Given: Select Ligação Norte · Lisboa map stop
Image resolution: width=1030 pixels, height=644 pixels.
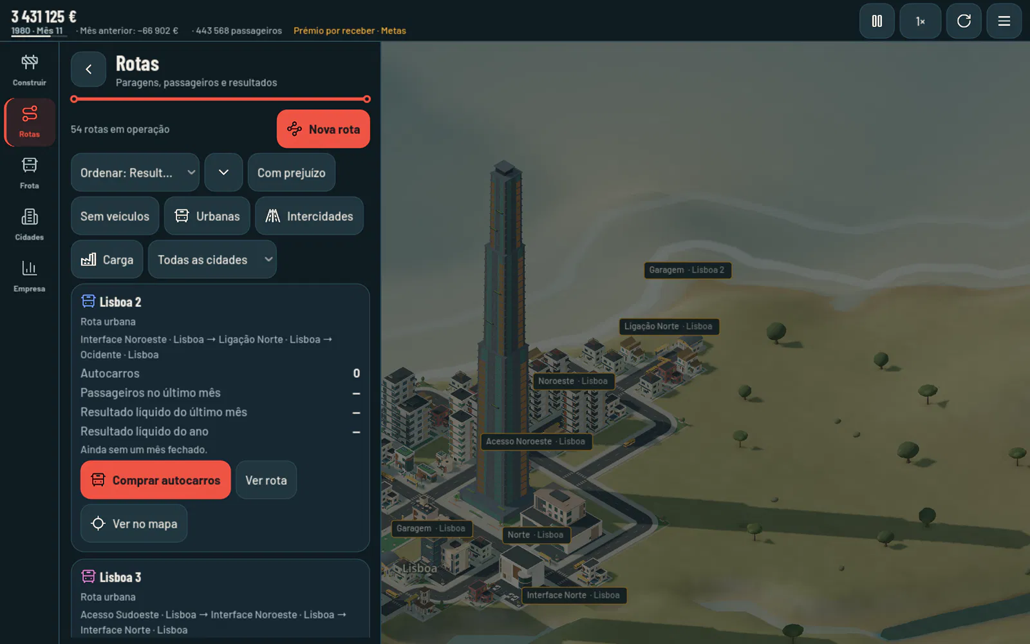Looking at the screenshot, I should point(668,327).
